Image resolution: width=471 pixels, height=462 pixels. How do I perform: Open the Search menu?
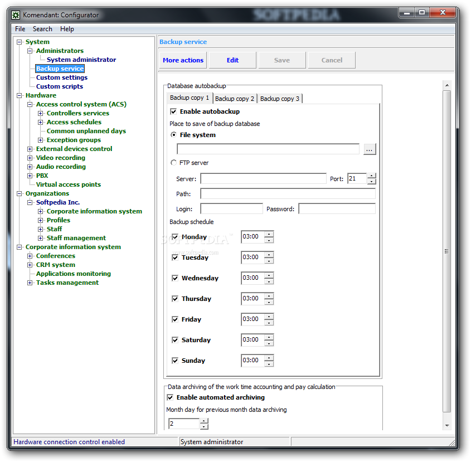[x=42, y=29]
